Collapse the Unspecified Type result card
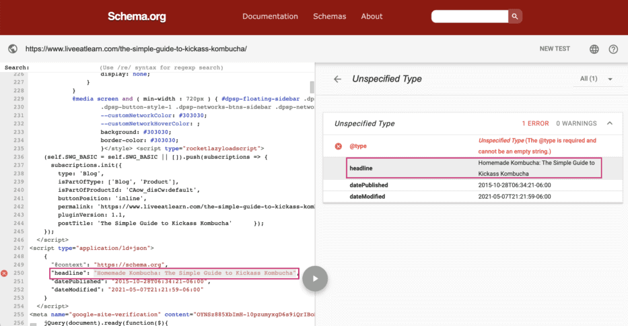Image resolution: width=628 pixels, height=326 pixels. tap(610, 123)
